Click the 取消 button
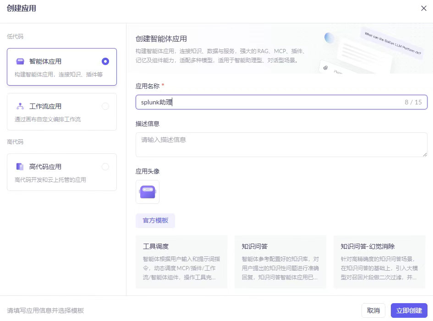The width and height of the screenshot is (433, 321). coord(373,310)
